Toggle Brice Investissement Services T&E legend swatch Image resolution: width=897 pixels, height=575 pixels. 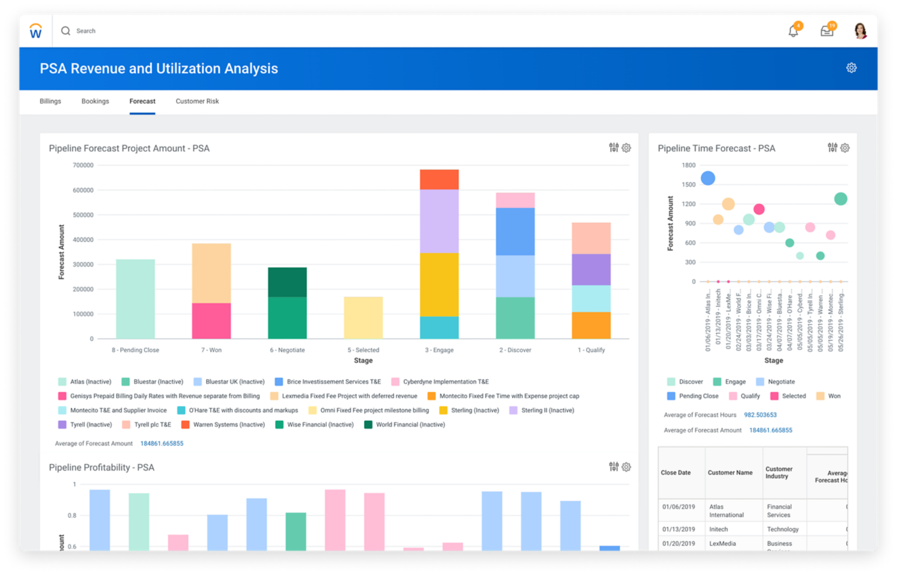[x=279, y=382]
